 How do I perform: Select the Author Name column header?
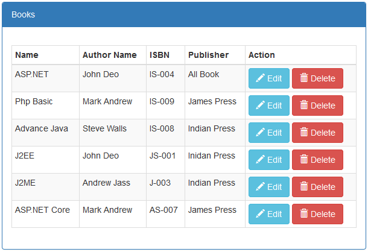110,55
